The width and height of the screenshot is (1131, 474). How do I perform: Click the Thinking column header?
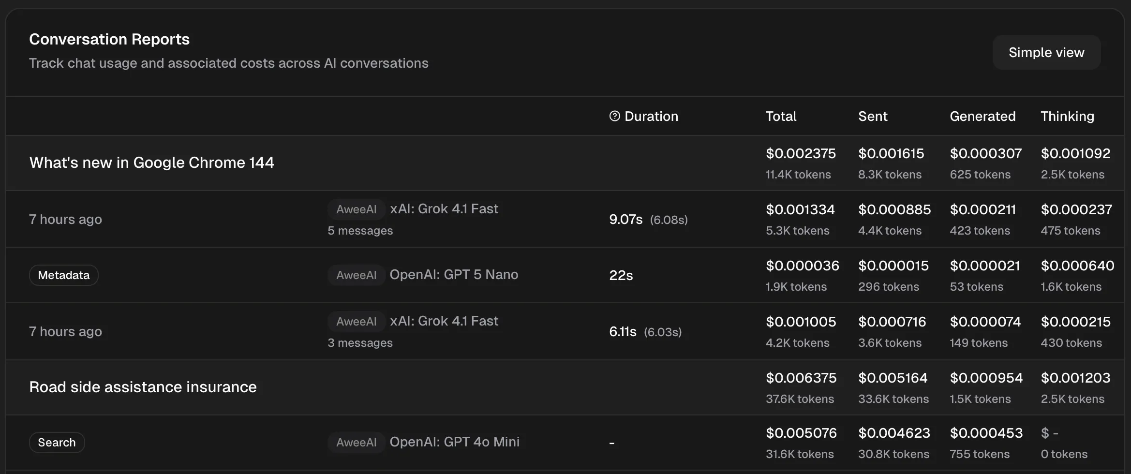pyautogui.click(x=1067, y=116)
